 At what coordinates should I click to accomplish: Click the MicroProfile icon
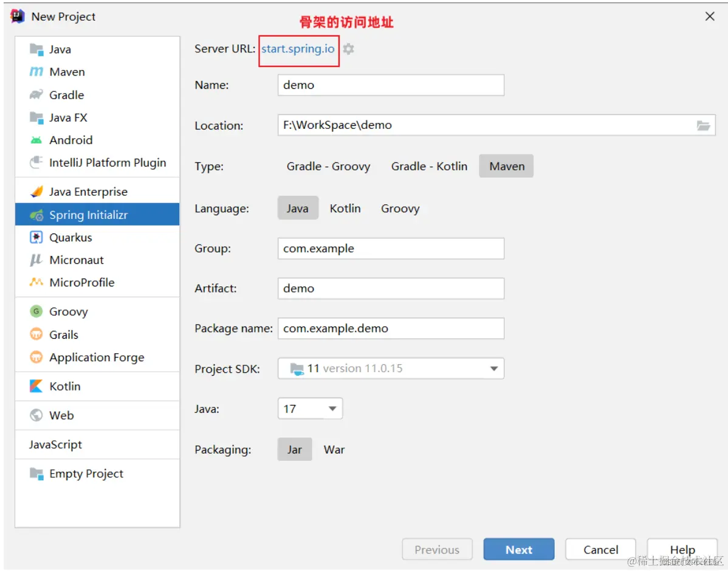click(x=36, y=282)
